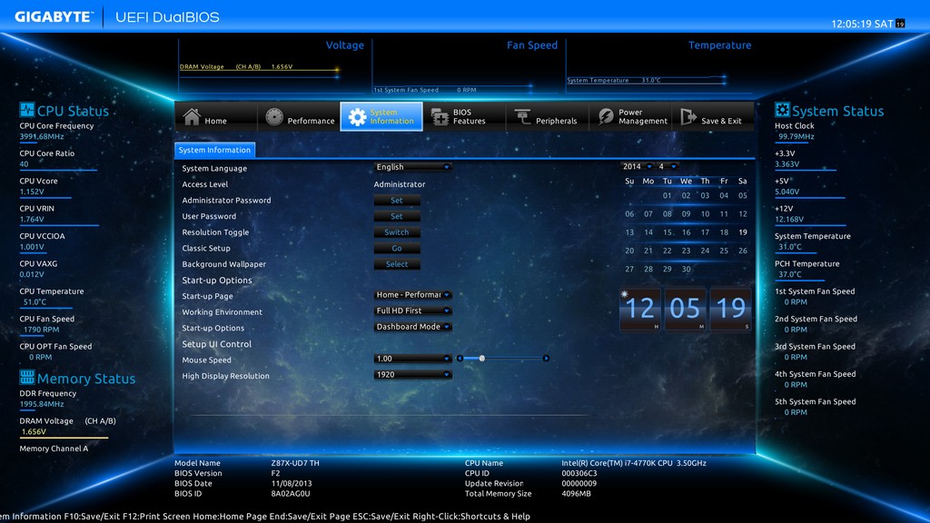This screenshot has width=930, height=523.
Task: Click the CPU ID value 000306C3
Action: pos(579,473)
